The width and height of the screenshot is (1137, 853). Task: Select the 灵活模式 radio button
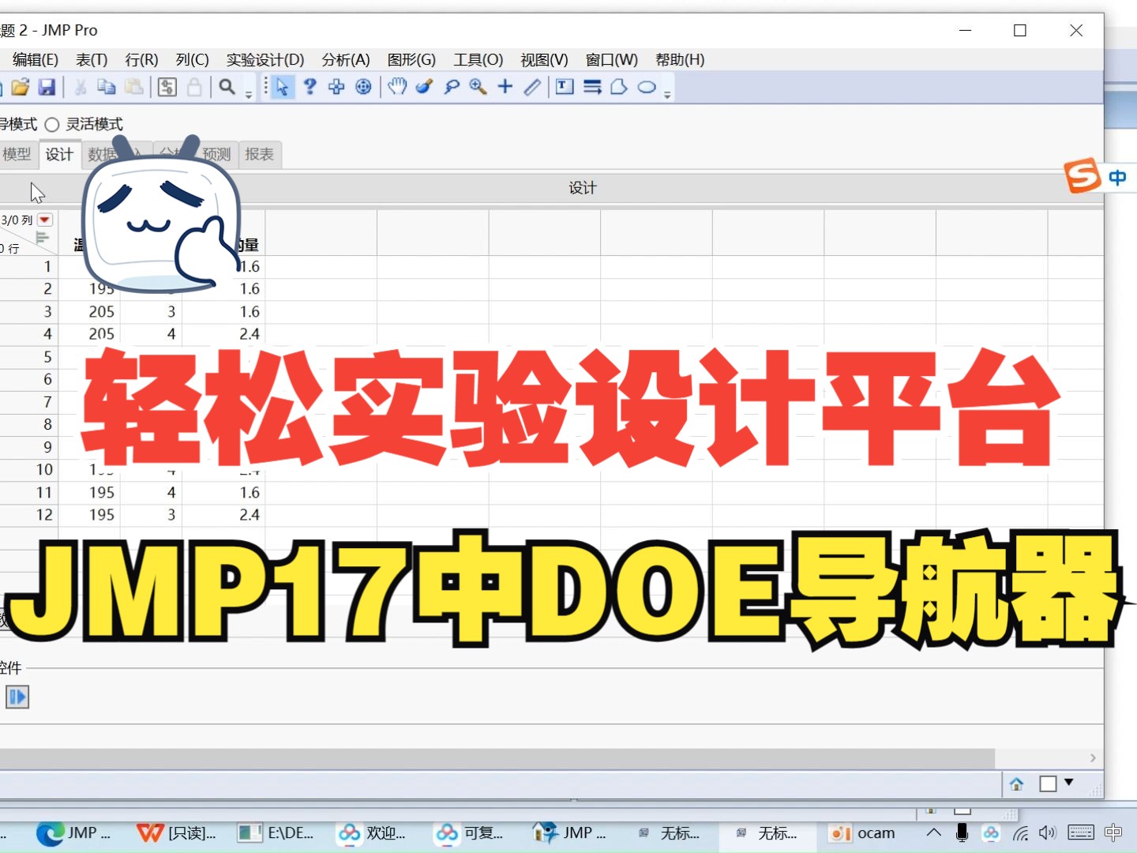point(52,125)
